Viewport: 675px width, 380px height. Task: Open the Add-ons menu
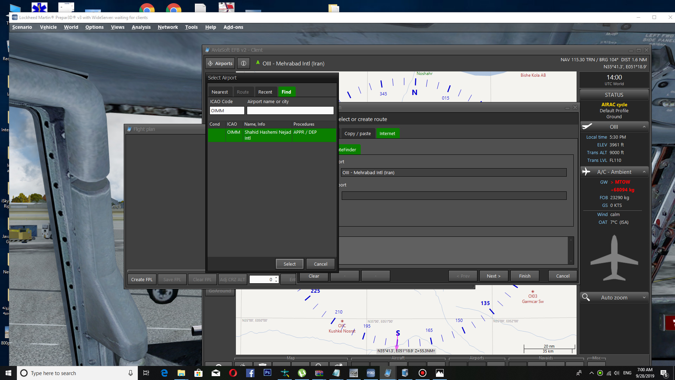233,27
